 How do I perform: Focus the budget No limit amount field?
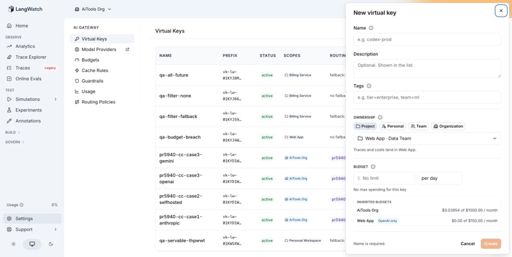tap(384, 179)
